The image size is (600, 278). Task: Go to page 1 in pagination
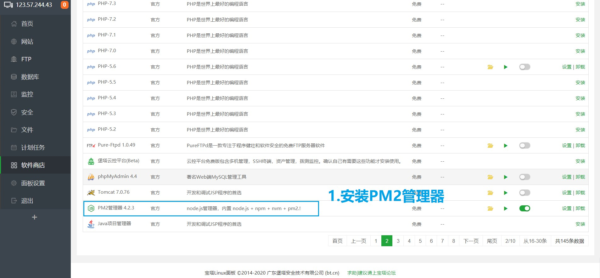coord(376,241)
